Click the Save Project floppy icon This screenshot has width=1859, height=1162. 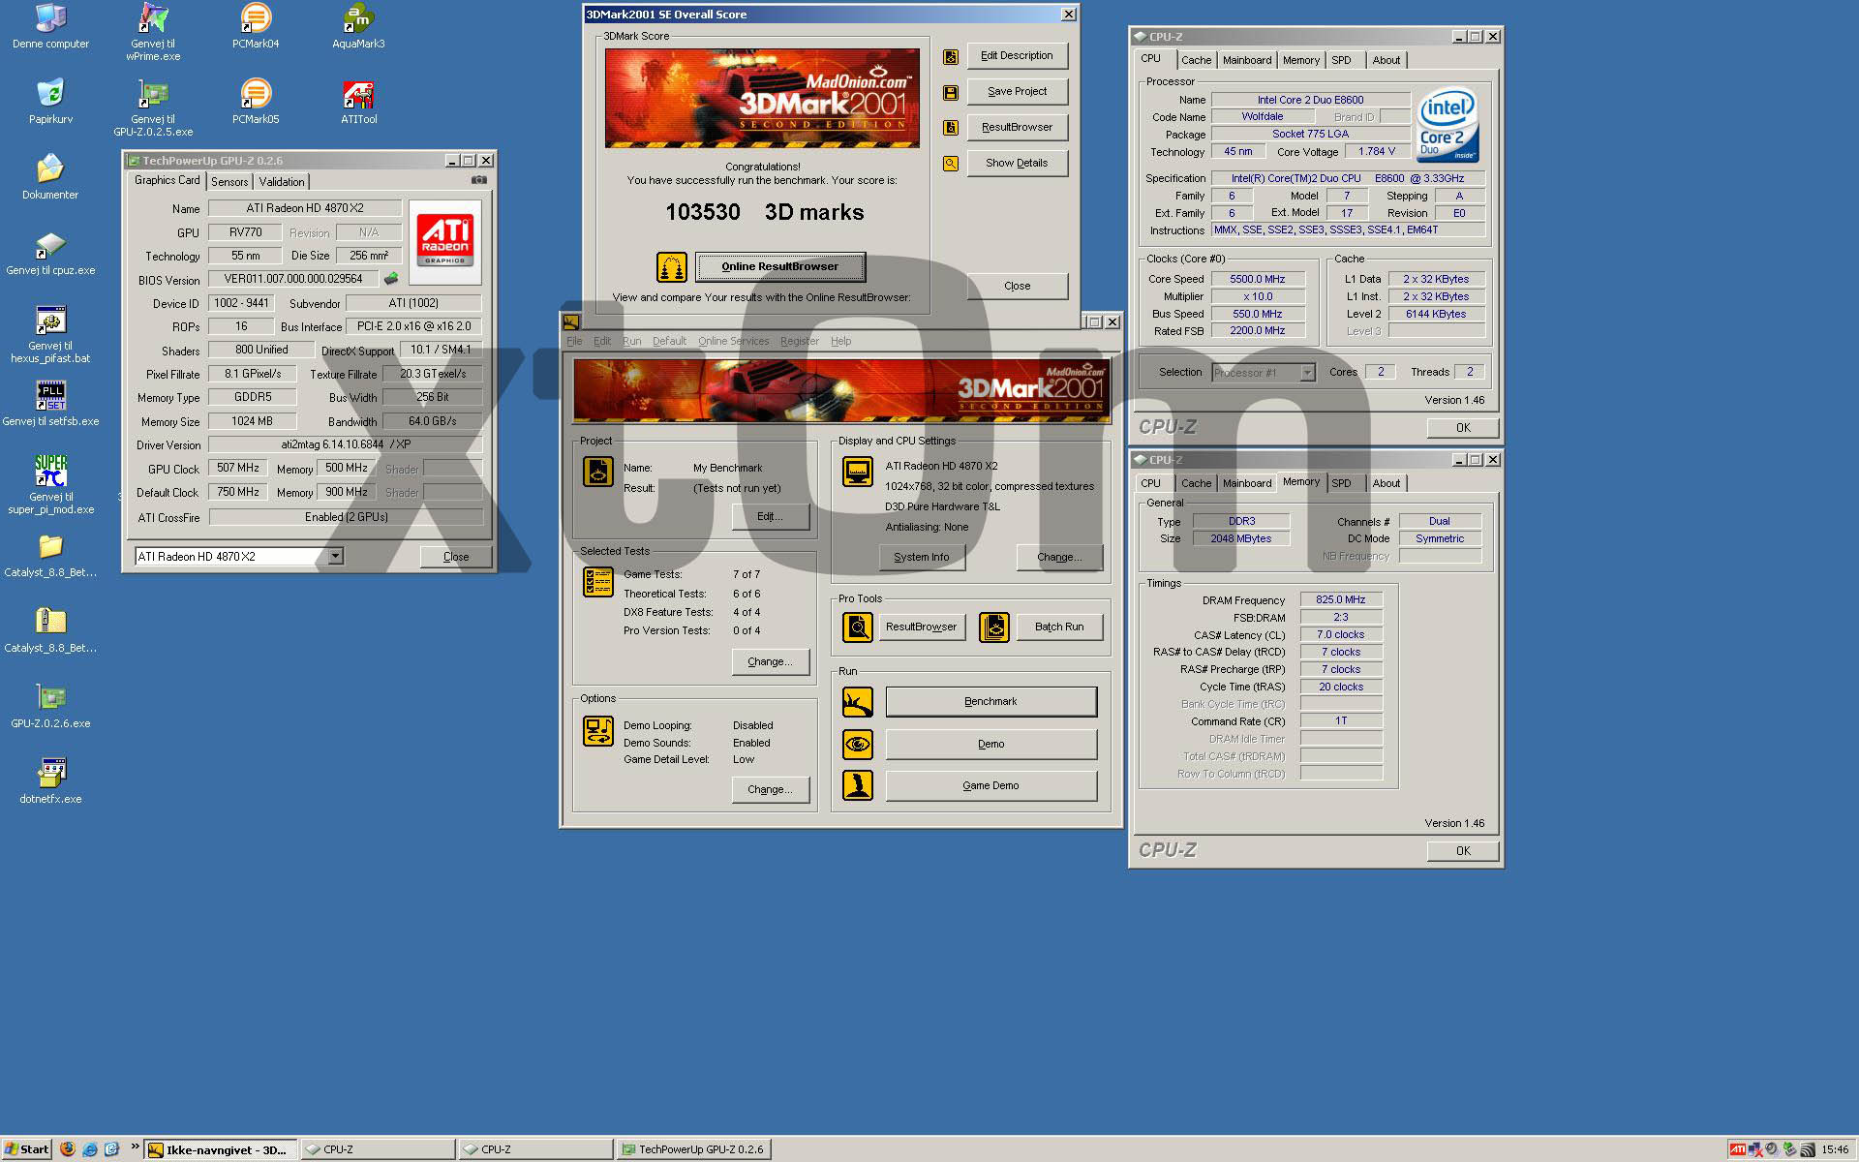(x=951, y=93)
